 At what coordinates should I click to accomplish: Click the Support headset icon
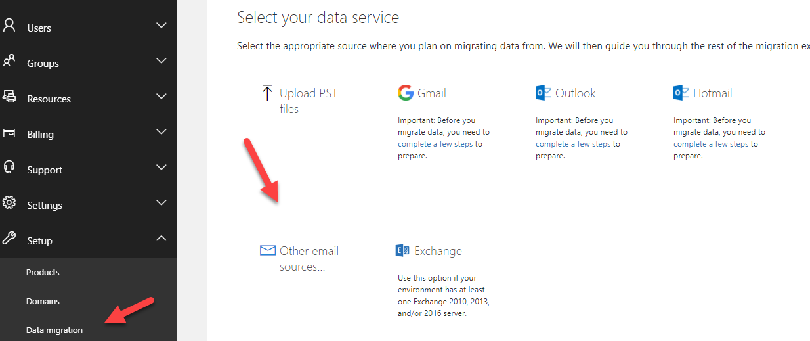pyautogui.click(x=9, y=168)
